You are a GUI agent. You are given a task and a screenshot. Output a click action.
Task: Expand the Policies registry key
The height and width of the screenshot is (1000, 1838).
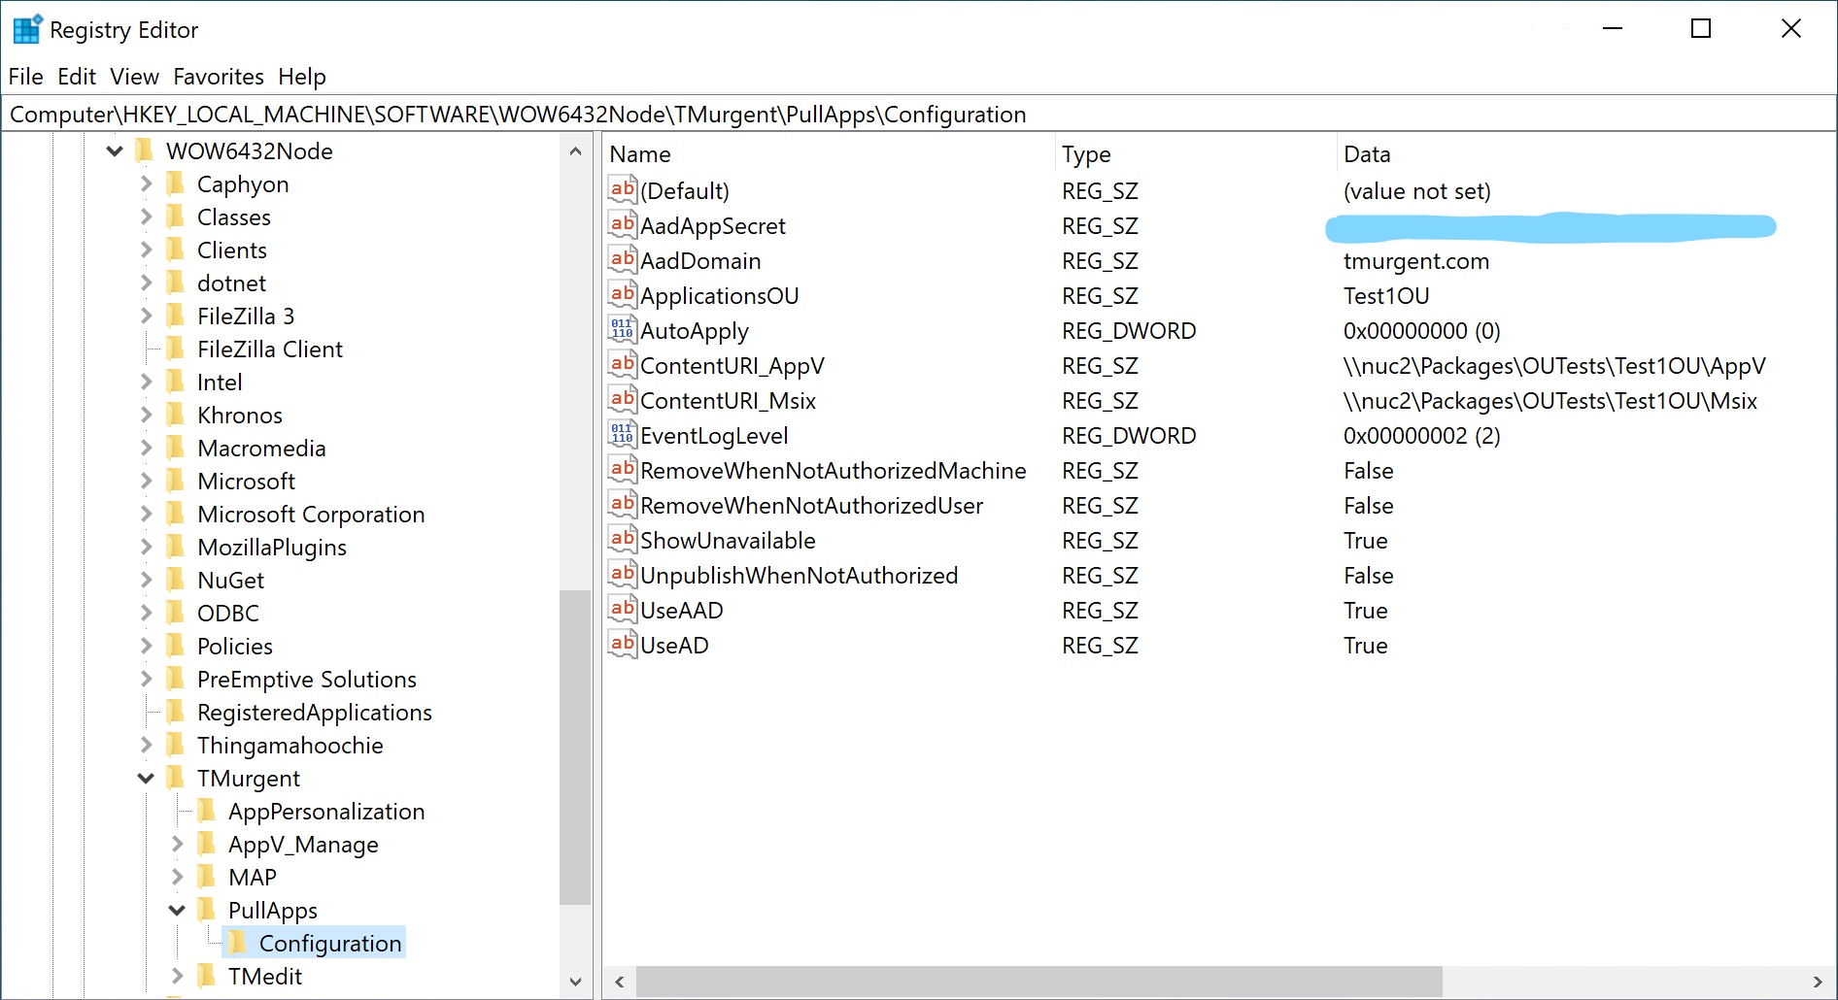point(146,646)
